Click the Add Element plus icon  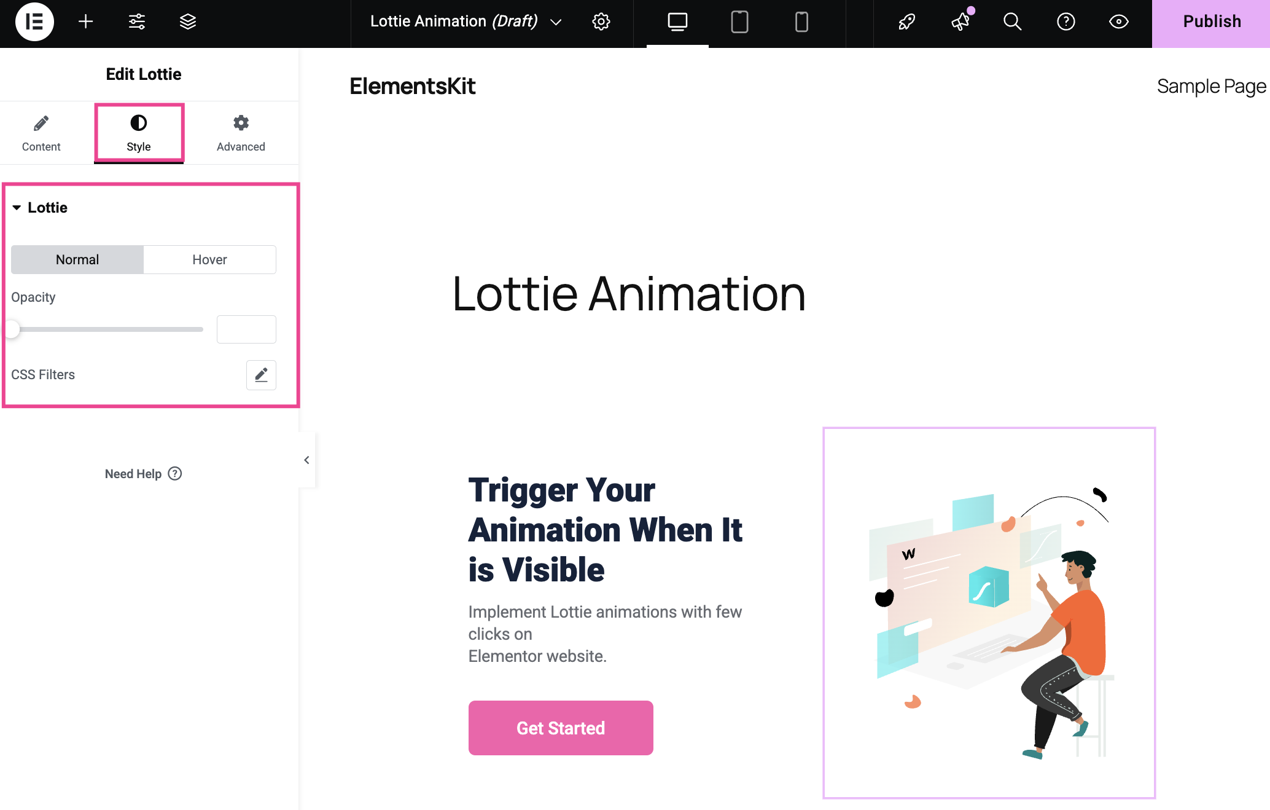pos(85,22)
